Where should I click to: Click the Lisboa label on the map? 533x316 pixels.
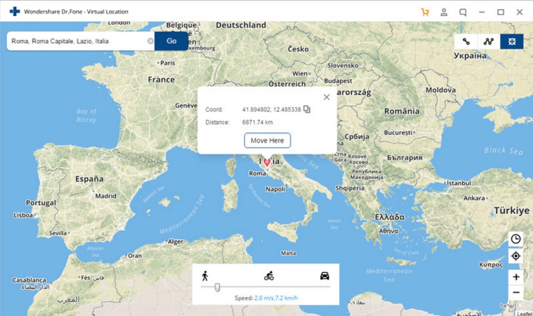(23, 215)
